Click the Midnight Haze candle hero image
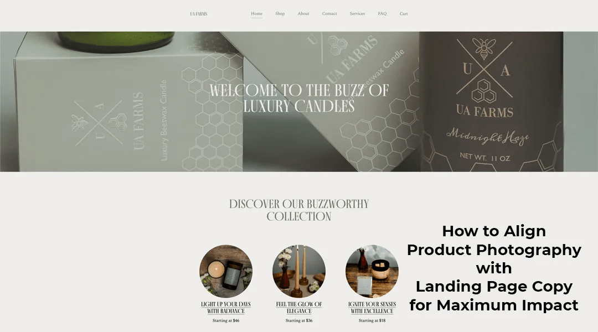This screenshot has width=598, height=332. pos(491,101)
